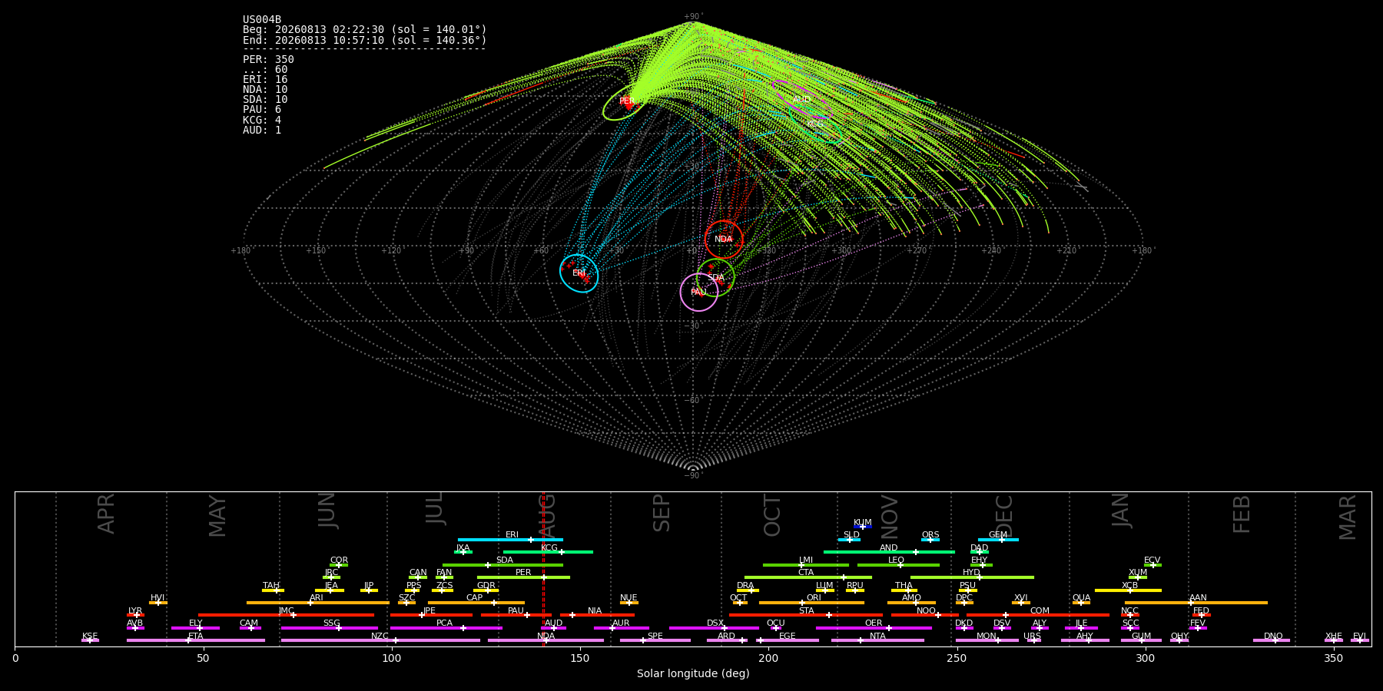Click the ETA shower bar

(x=196, y=640)
